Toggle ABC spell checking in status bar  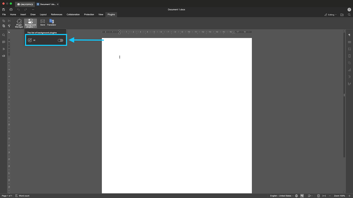click(302, 196)
